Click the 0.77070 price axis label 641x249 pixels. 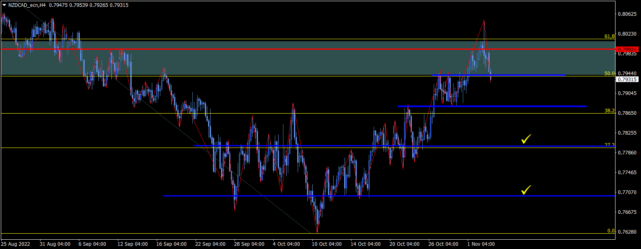pos(627,192)
